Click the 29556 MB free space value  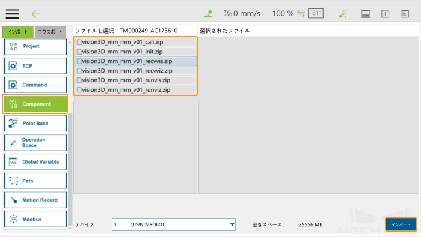[310, 224]
